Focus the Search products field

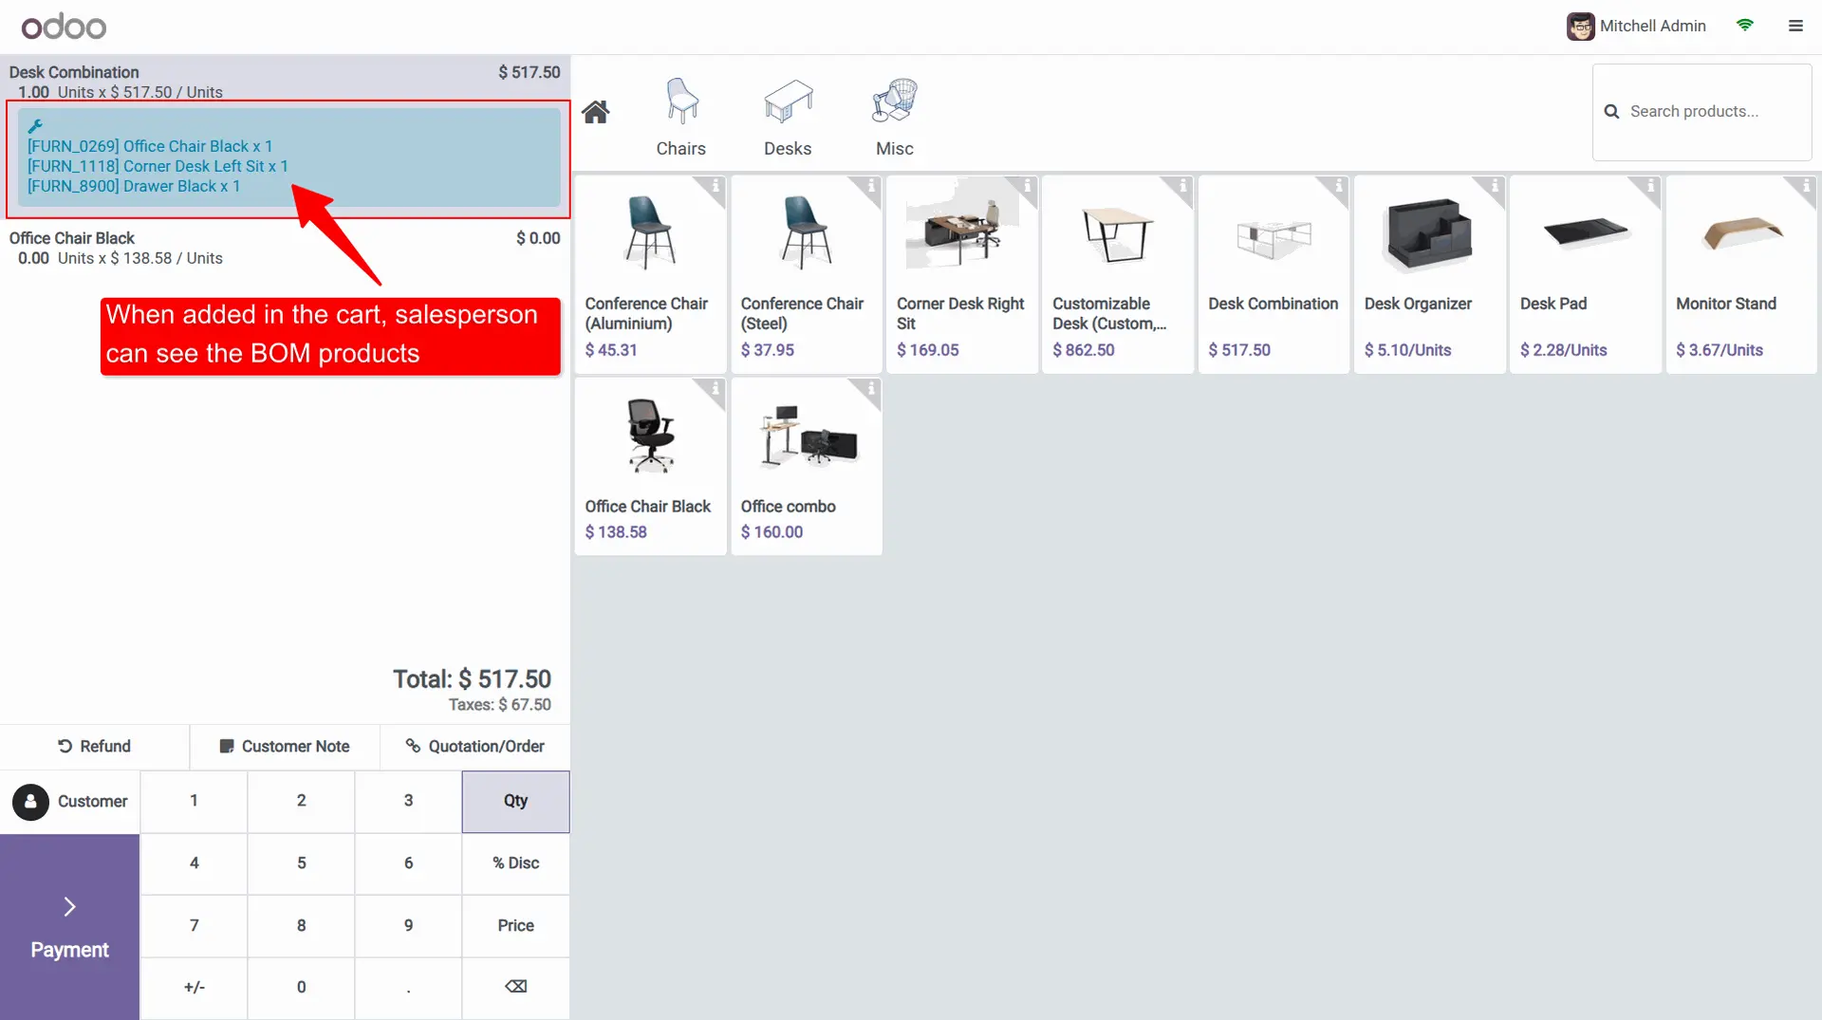click(x=1702, y=112)
